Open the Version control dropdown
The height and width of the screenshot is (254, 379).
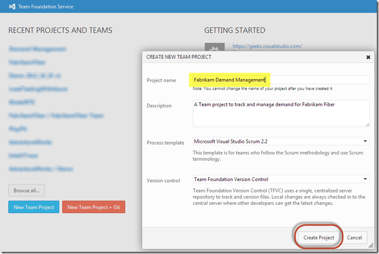(x=281, y=179)
